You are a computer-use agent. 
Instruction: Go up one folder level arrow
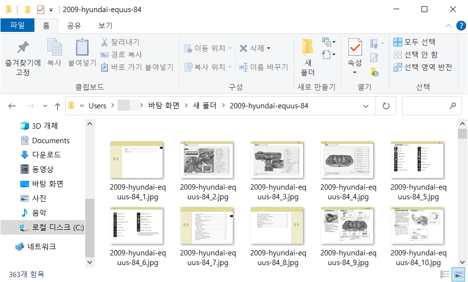click(x=58, y=106)
